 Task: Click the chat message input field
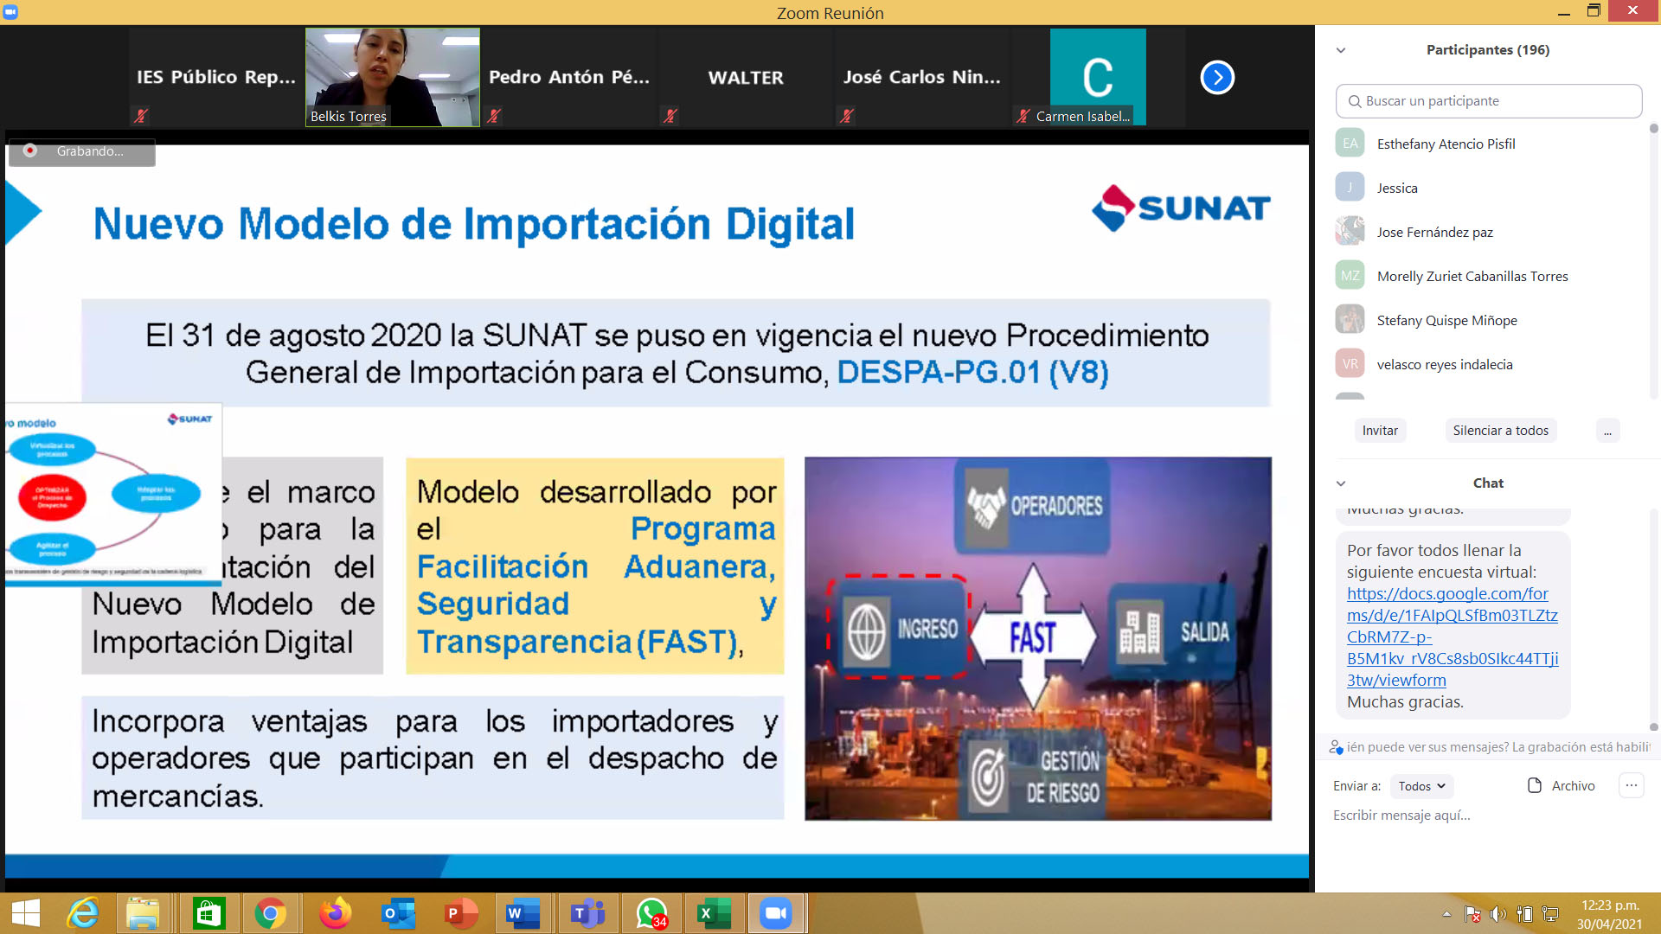tap(1488, 816)
